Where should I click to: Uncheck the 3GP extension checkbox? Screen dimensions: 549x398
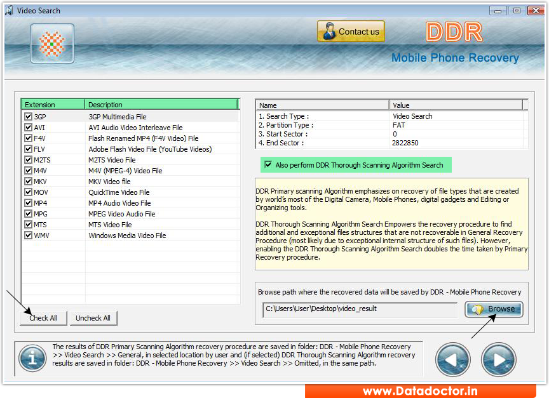pos(29,116)
